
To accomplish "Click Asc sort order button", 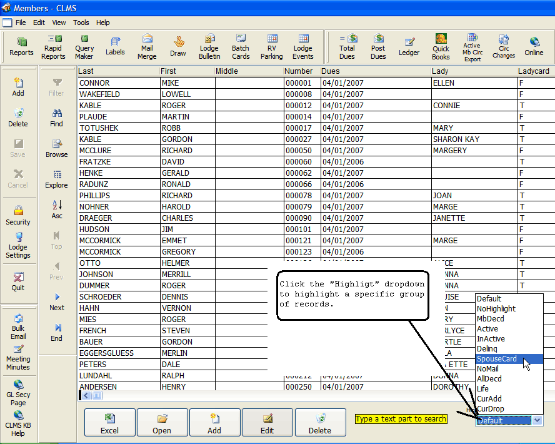I will [57, 209].
